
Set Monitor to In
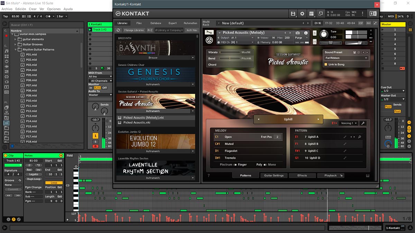[x=91, y=88]
